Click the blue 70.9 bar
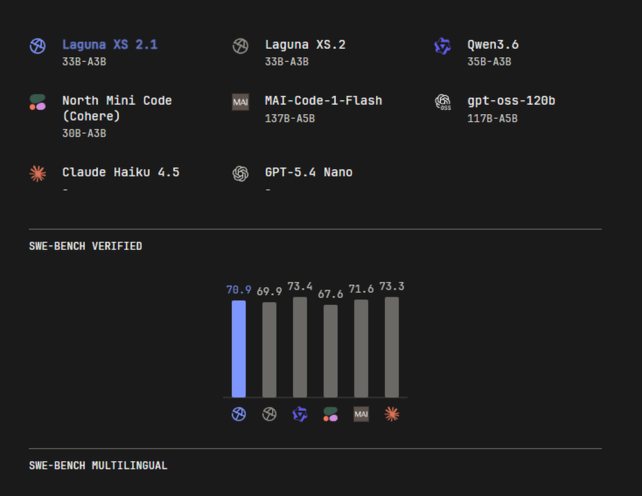The height and width of the screenshot is (496, 642). tap(239, 348)
